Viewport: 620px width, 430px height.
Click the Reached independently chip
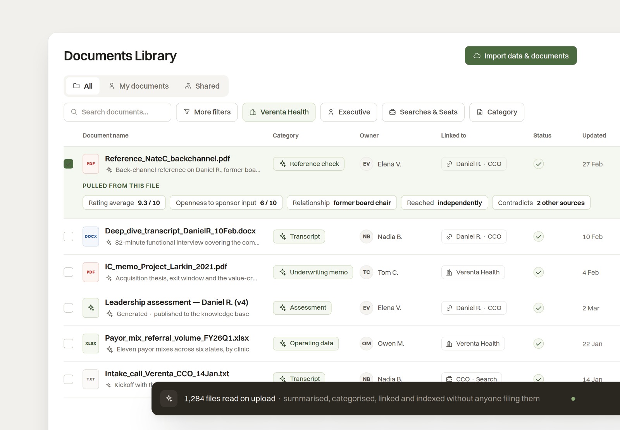click(x=444, y=203)
